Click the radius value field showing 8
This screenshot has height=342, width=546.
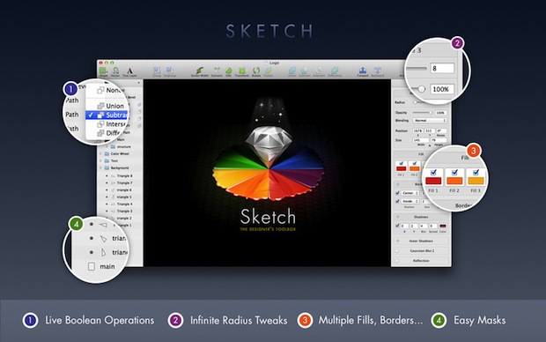coord(442,69)
